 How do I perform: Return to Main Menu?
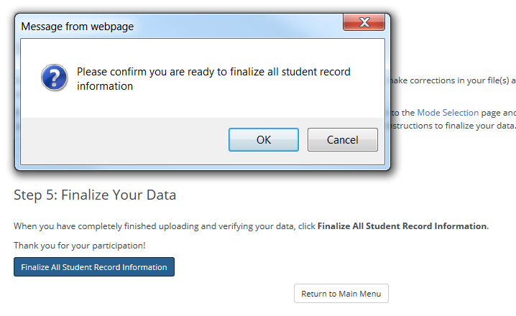[x=341, y=294]
